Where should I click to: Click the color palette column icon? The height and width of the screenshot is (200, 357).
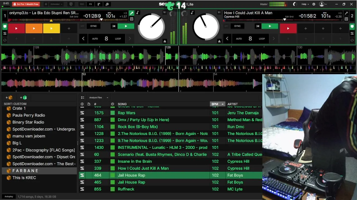coord(112,104)
